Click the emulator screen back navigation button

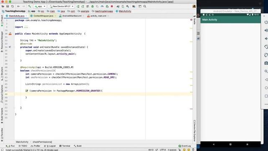[214, 144]
